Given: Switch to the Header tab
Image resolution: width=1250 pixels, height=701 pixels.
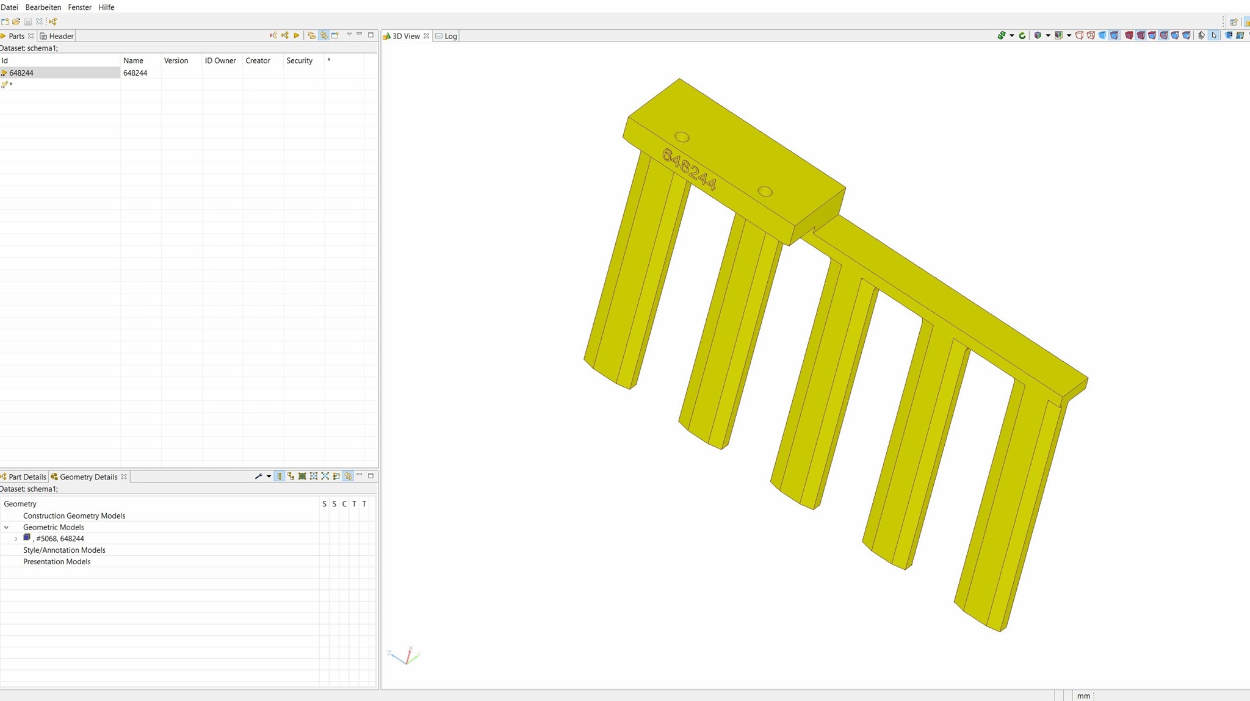Looking at the screenshot, I should [x=60, y=36].
